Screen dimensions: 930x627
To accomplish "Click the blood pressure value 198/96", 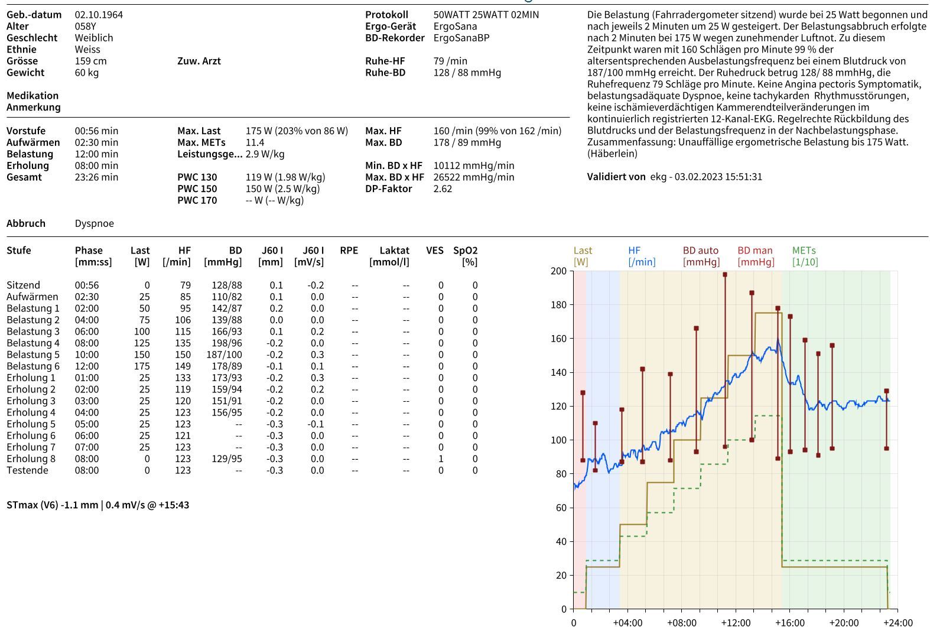I will click(x=226, y=343).
